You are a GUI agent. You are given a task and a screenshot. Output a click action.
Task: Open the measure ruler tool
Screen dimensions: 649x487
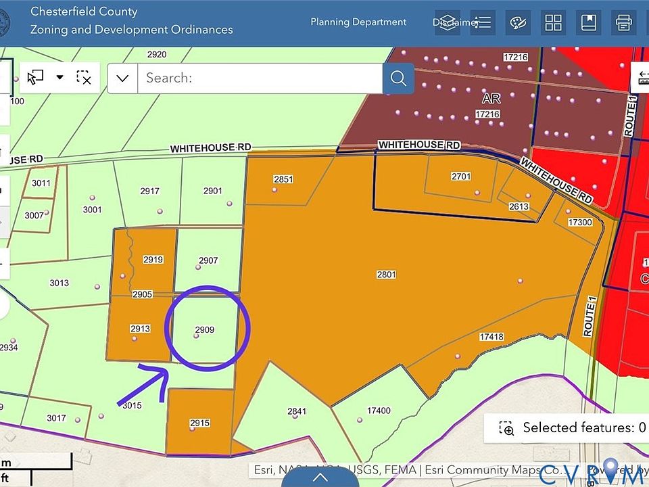641,79
